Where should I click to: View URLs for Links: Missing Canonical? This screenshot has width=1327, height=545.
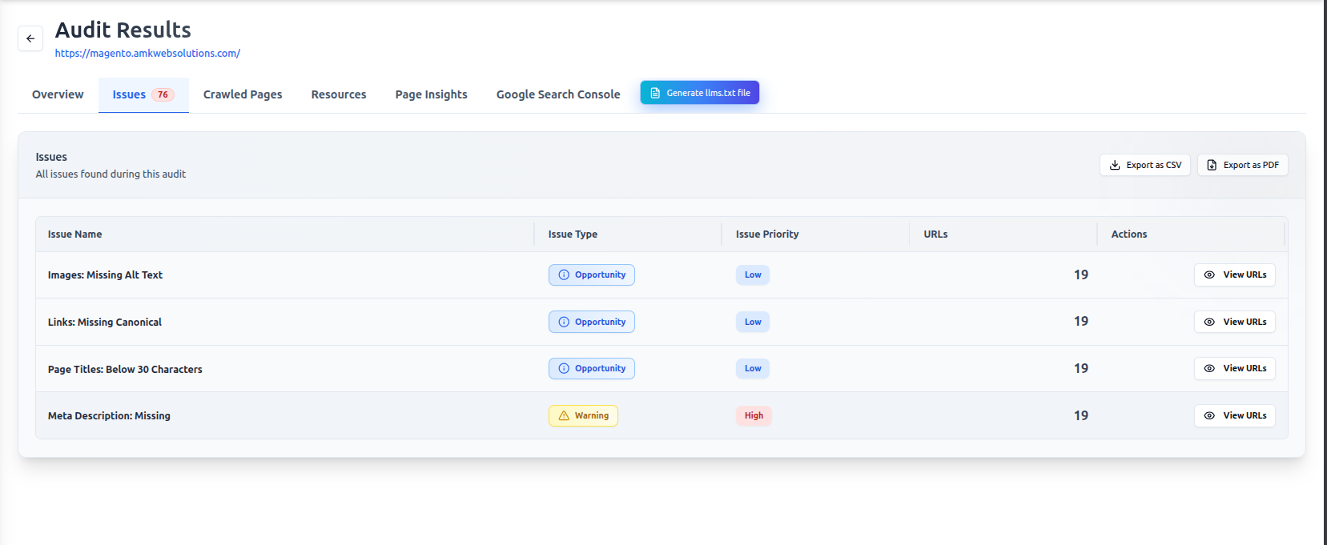(1234, 322)
